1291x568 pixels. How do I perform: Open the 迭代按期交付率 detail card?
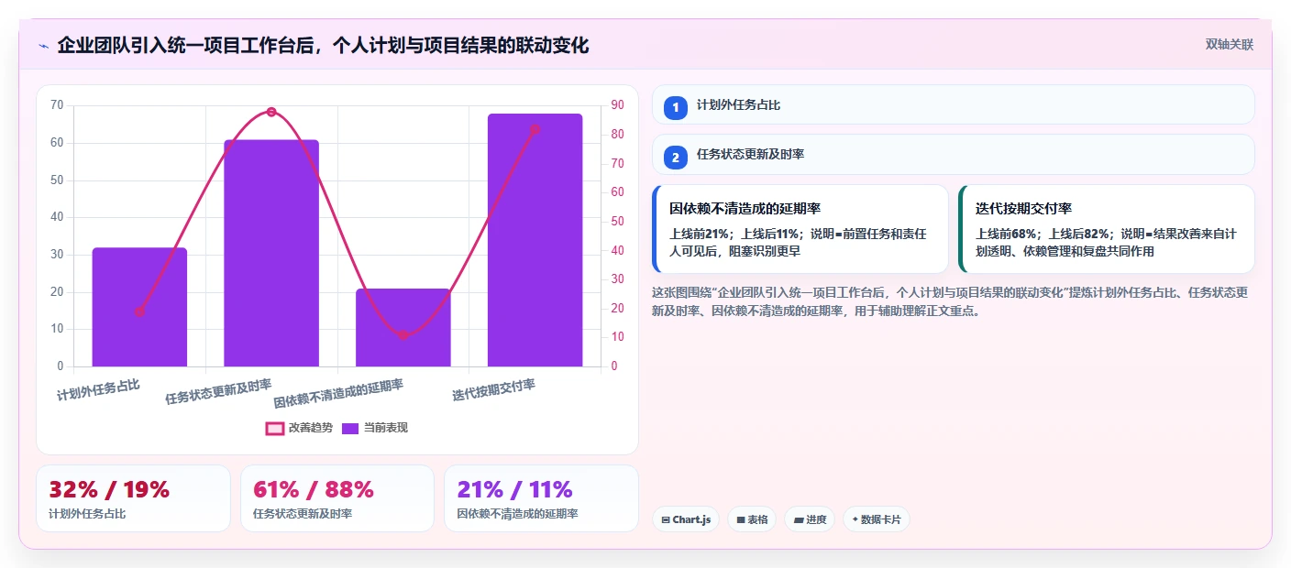1106,229
